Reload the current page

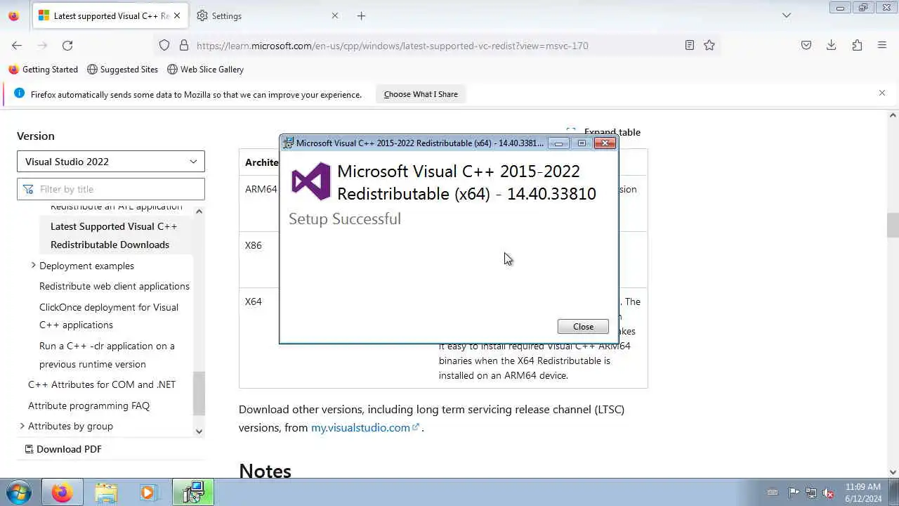(x=67, y=45)
